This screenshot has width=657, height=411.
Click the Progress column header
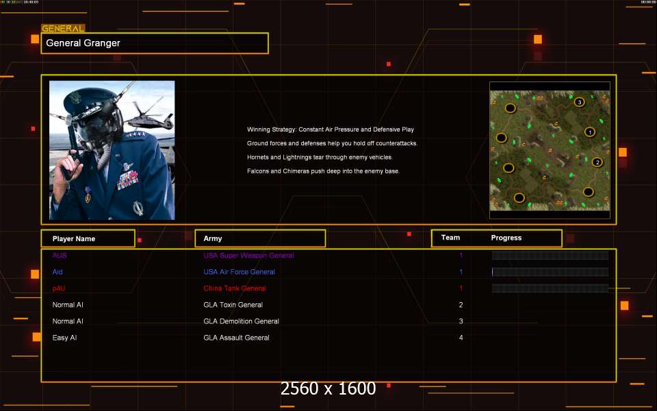[506, 238]
